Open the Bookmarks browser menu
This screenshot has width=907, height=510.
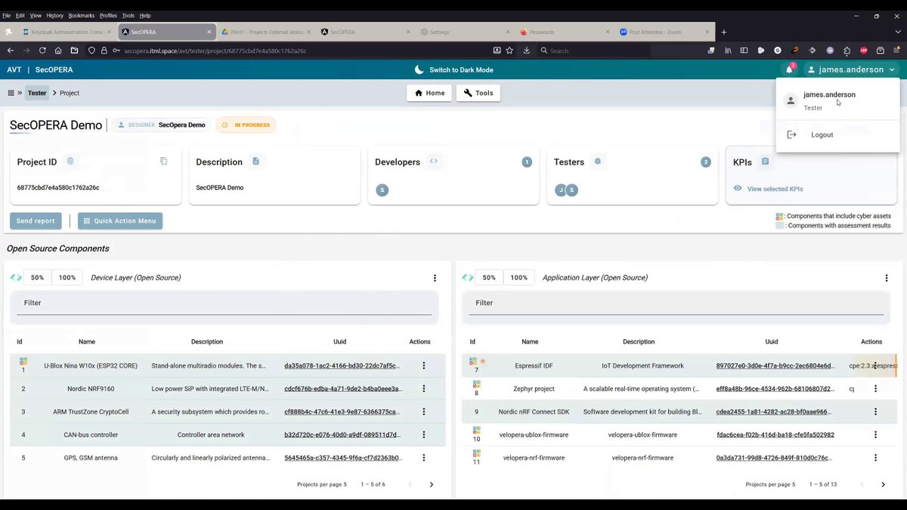point(82,15)
